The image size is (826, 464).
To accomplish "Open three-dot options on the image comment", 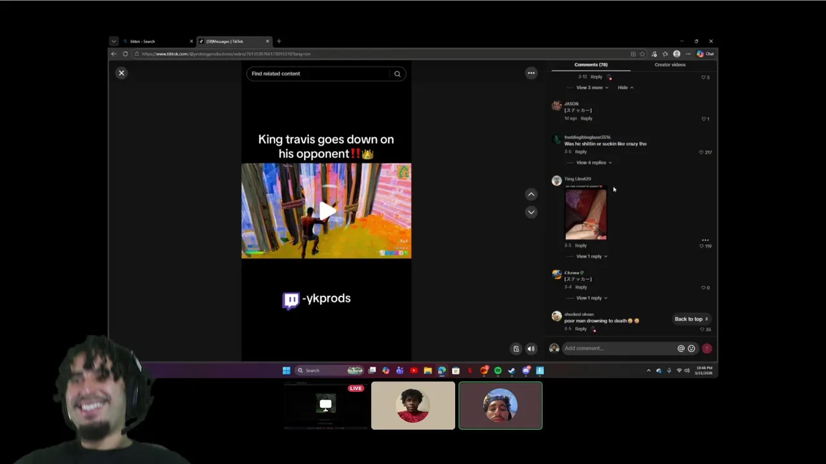I will (705, 240).
